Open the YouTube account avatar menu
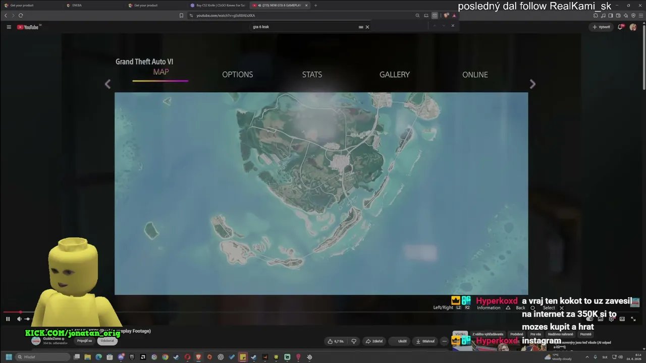 pos(633,27)
